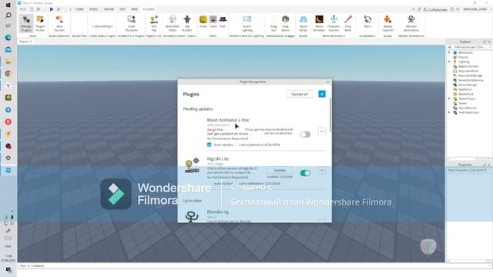Image resolution: width=493 pixels, height=277 pixels.
Task: Open the TEST ribbon tab
Action: click(122, 9)
